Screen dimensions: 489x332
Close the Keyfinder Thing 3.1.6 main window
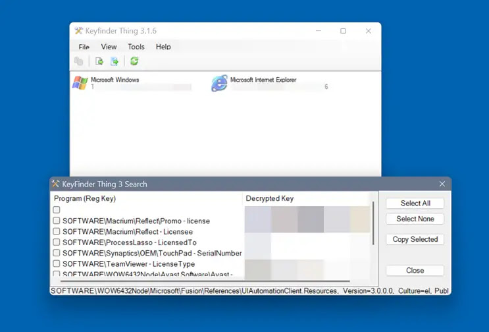coord(369,31)
